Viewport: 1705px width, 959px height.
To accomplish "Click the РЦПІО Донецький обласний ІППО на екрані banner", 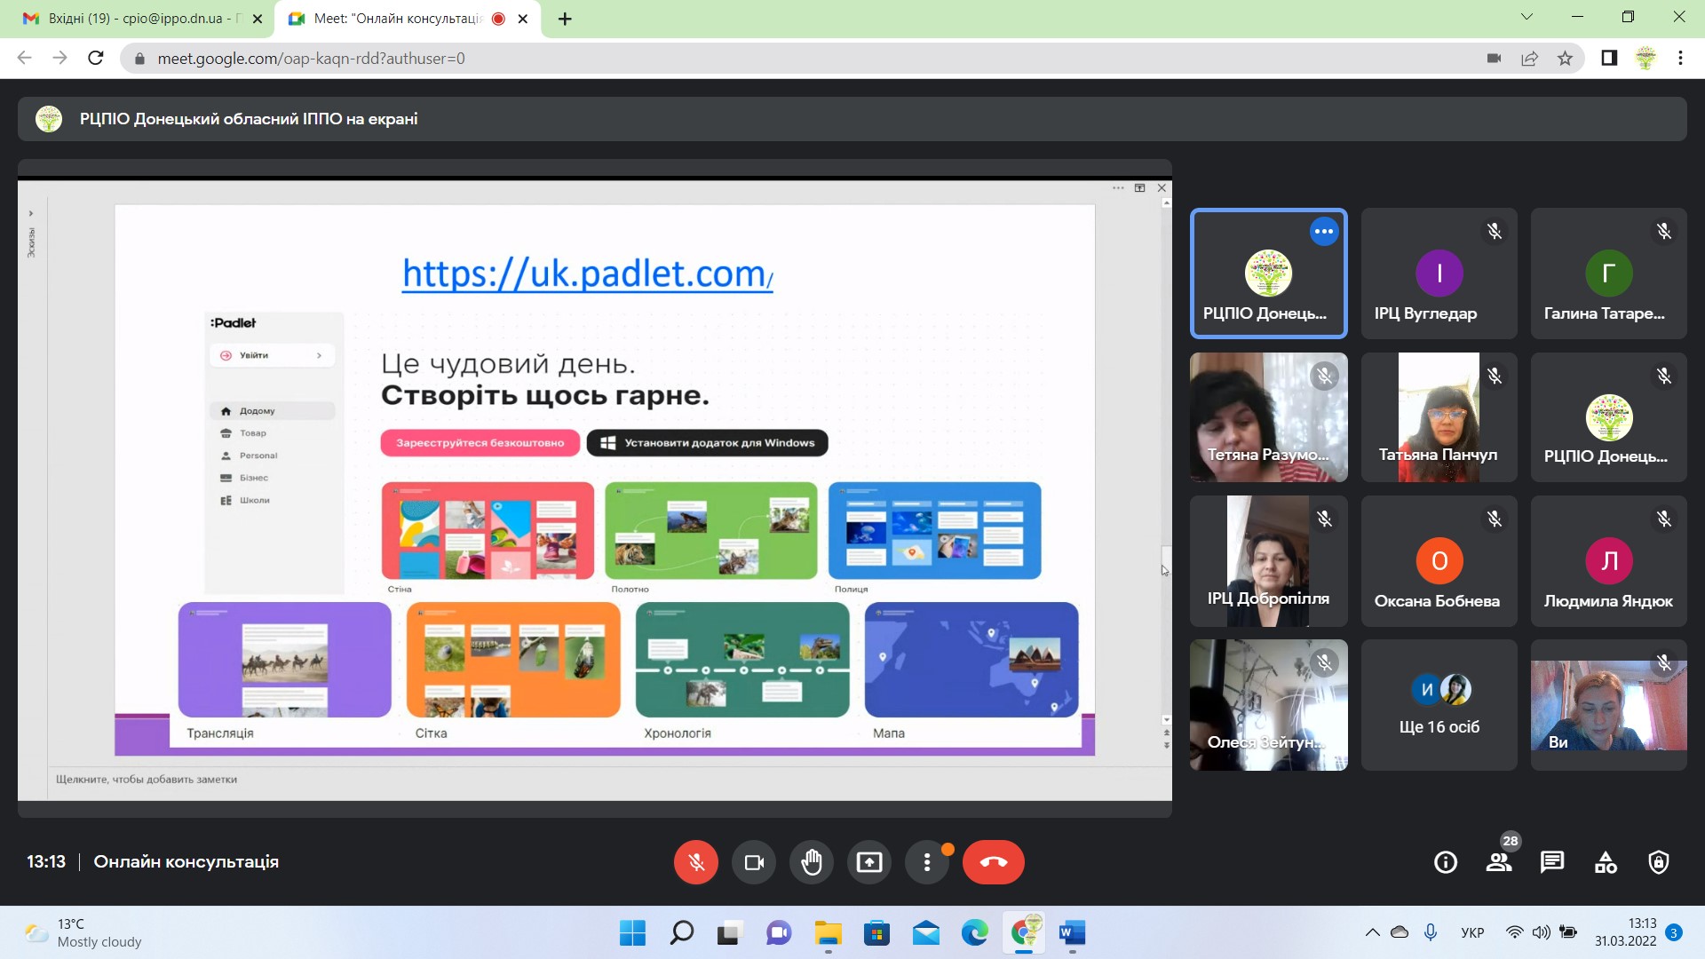I will click(852, 119).
